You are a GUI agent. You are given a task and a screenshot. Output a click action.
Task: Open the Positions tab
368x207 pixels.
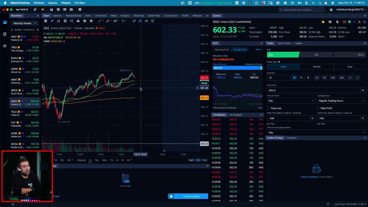292,138
